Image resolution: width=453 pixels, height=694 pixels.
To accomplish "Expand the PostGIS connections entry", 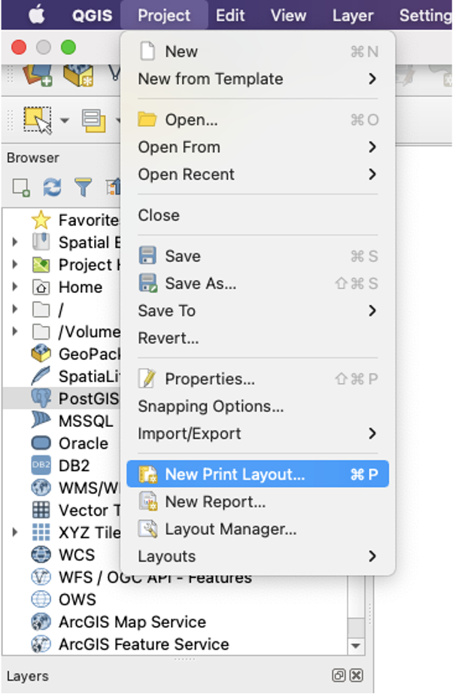I will click(x=15, y=398).
